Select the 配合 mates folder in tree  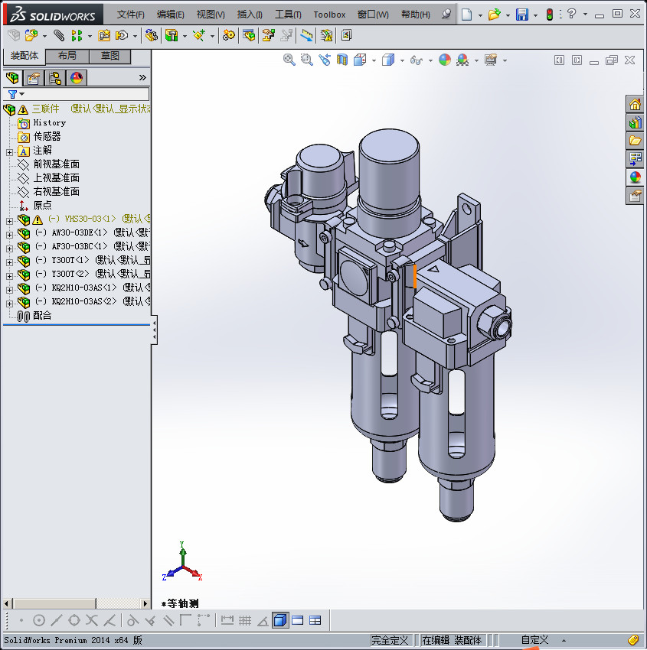coord(41,315)
